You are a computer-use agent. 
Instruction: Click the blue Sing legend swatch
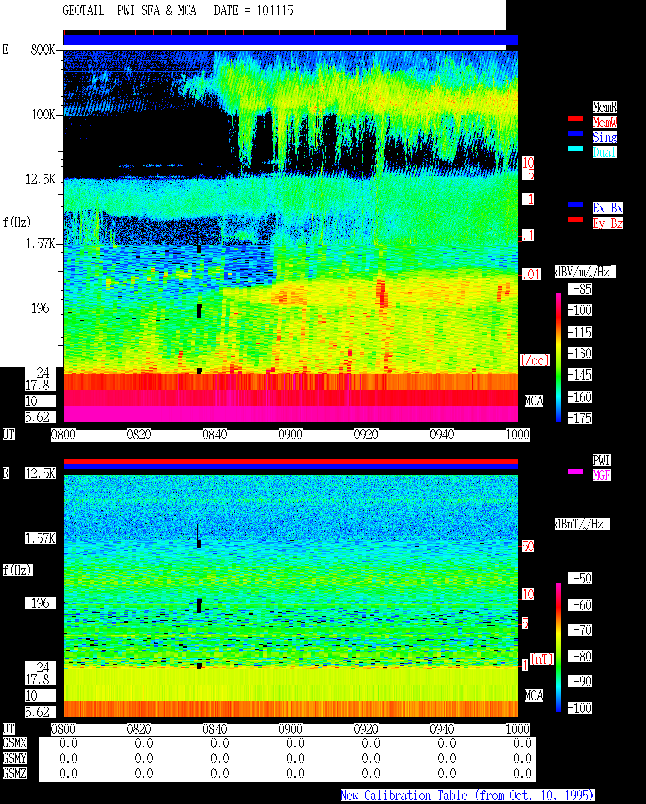point(575,134)
